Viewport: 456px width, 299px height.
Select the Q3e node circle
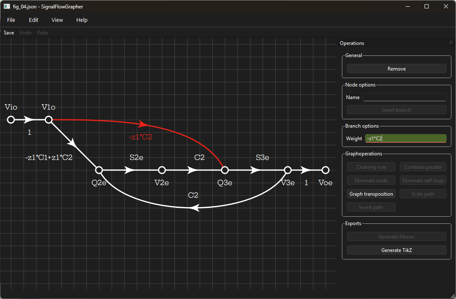point(225,170)
